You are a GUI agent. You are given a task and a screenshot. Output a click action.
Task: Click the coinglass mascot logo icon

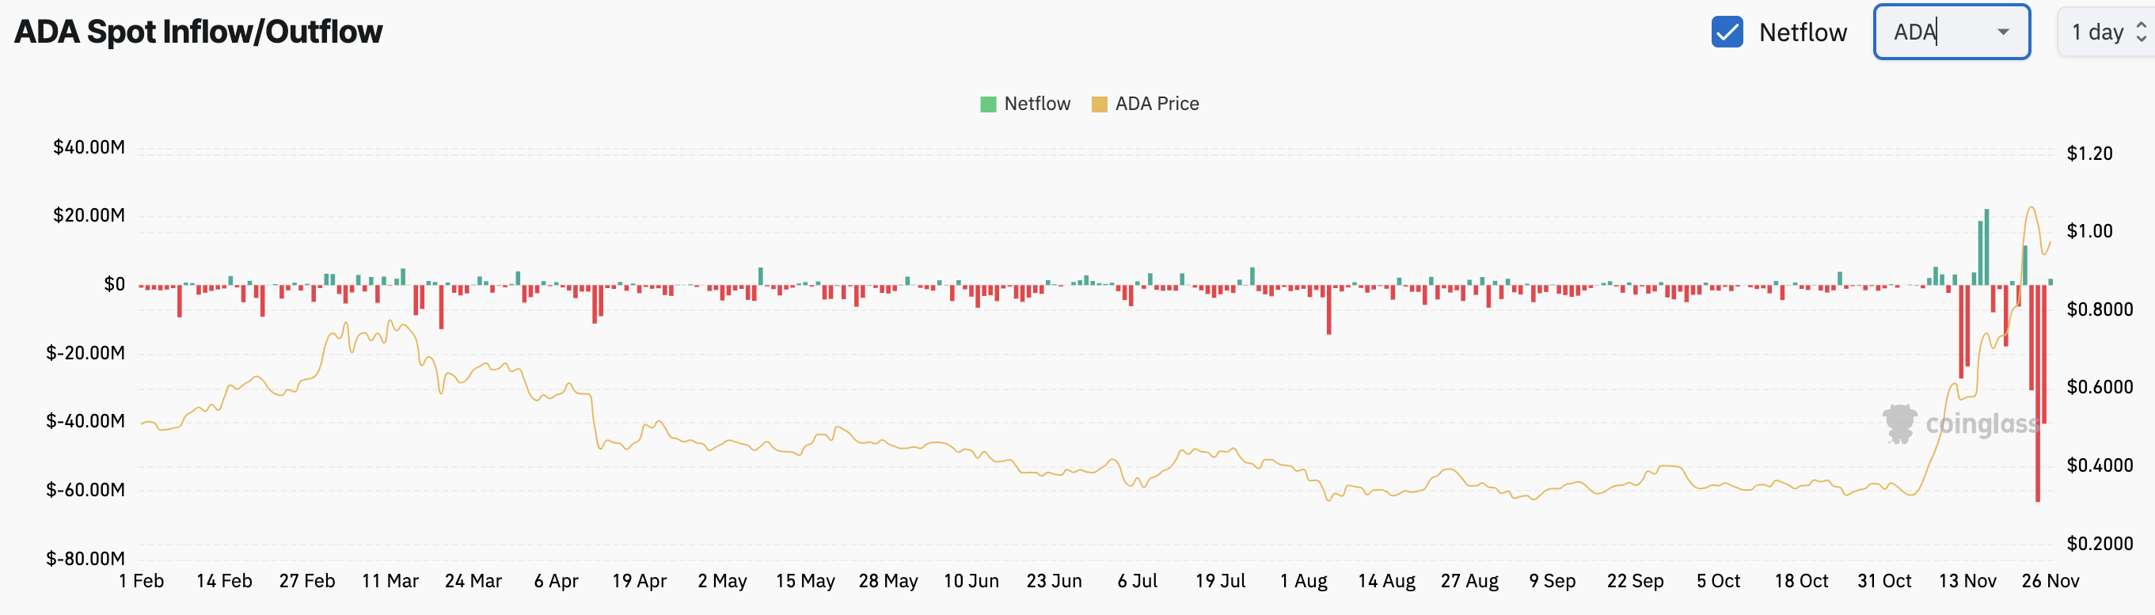[1899, 423]
